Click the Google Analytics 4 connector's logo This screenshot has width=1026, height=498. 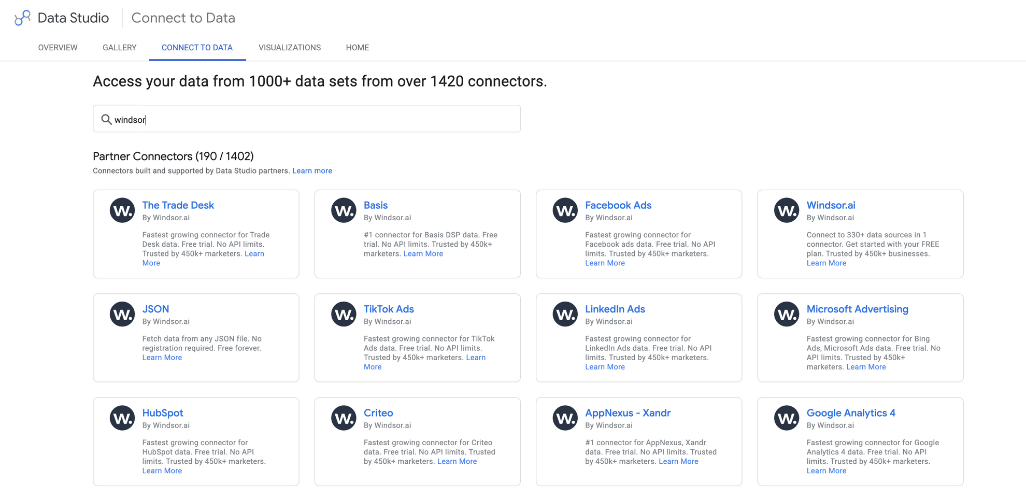coord(787,418)
